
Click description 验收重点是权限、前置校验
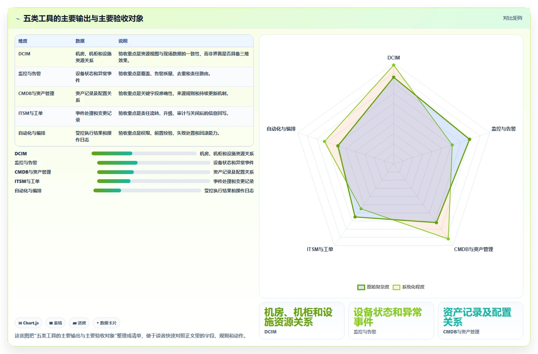169,133
